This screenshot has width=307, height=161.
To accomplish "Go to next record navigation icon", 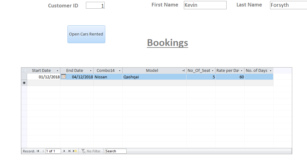I will coord(64,151).
